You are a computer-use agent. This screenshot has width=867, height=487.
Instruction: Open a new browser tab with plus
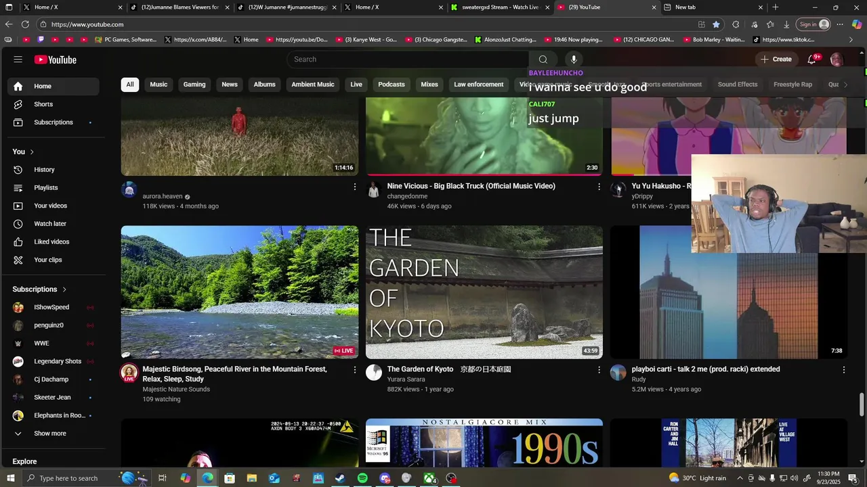click(x=776, y=7)
